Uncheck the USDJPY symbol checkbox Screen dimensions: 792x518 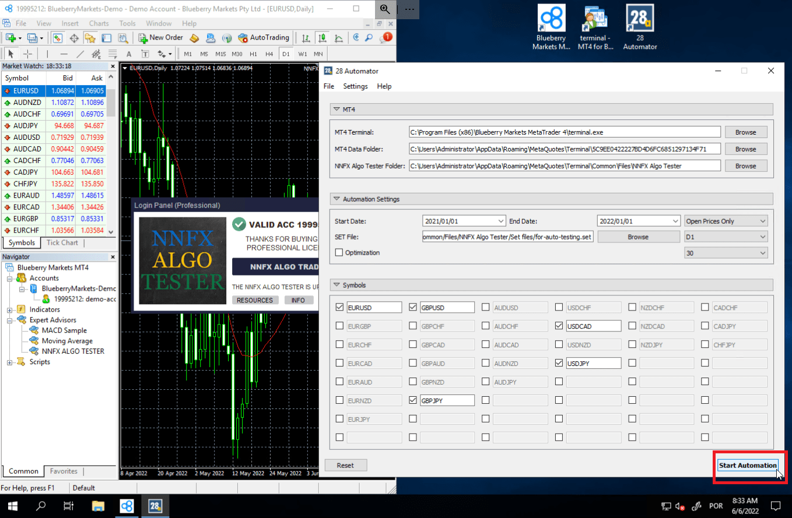point(559,363)
